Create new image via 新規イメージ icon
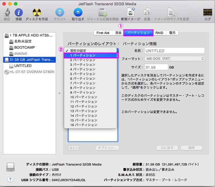Image resolution: width=215 pixels, height=187 pixels. point(131,12)
